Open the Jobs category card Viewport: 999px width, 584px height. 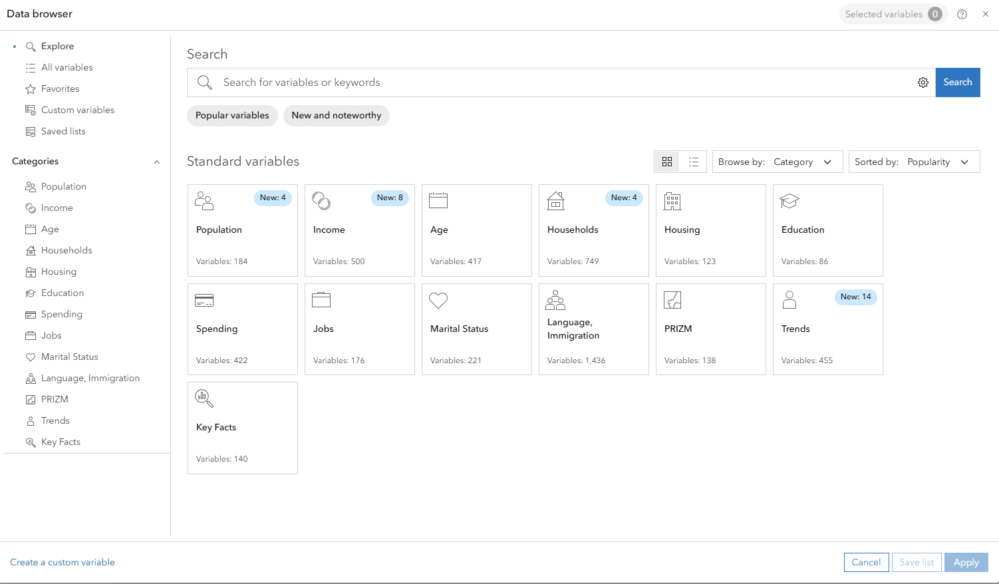360,329
